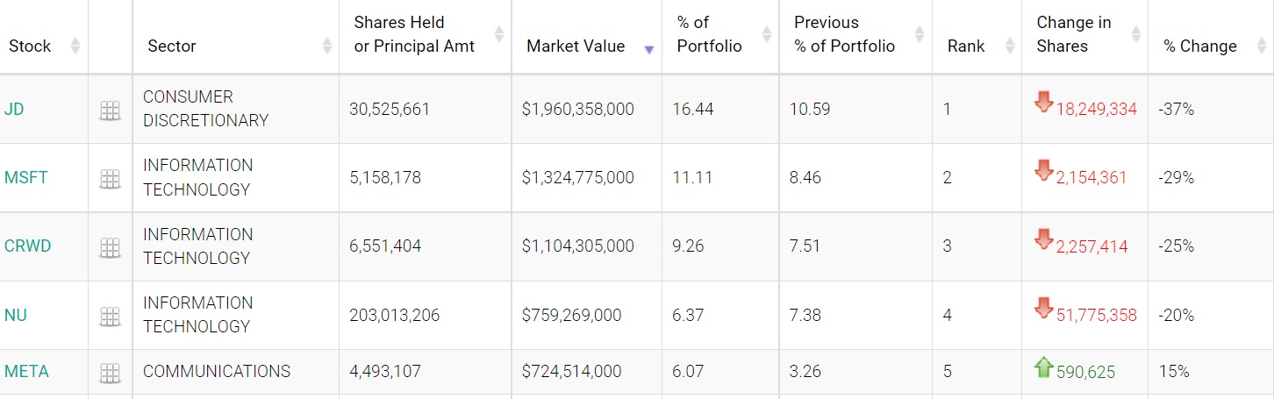Open the table grid icon for NU
This screenshot has height=399, width=1274.
(x=110, y=316)
